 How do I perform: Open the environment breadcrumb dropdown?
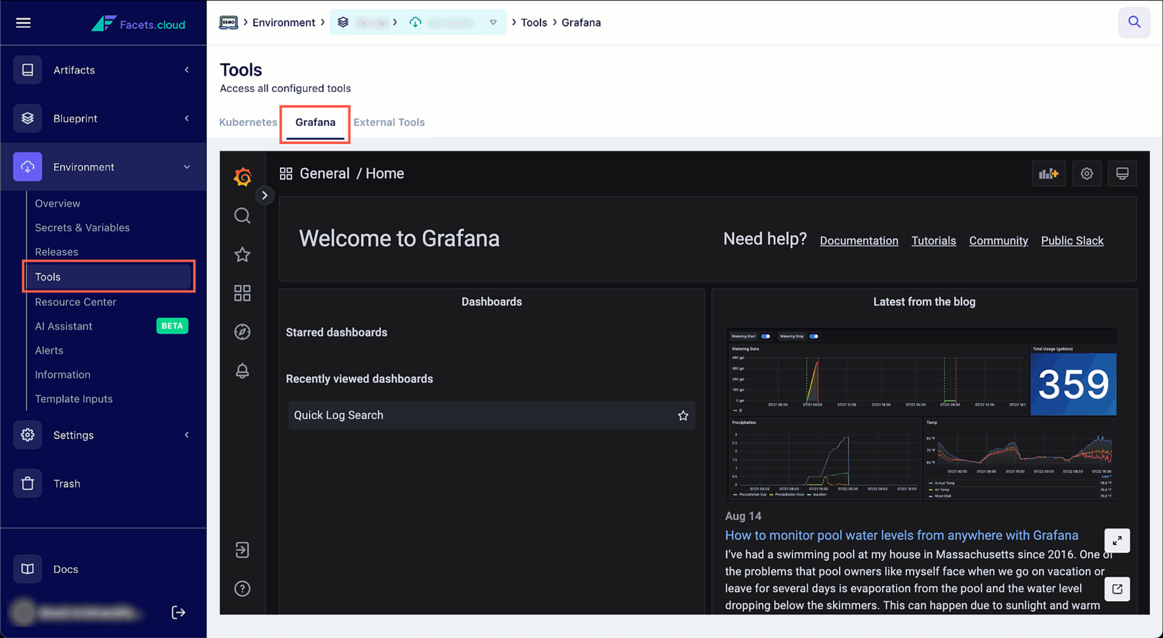pos(494,22)
